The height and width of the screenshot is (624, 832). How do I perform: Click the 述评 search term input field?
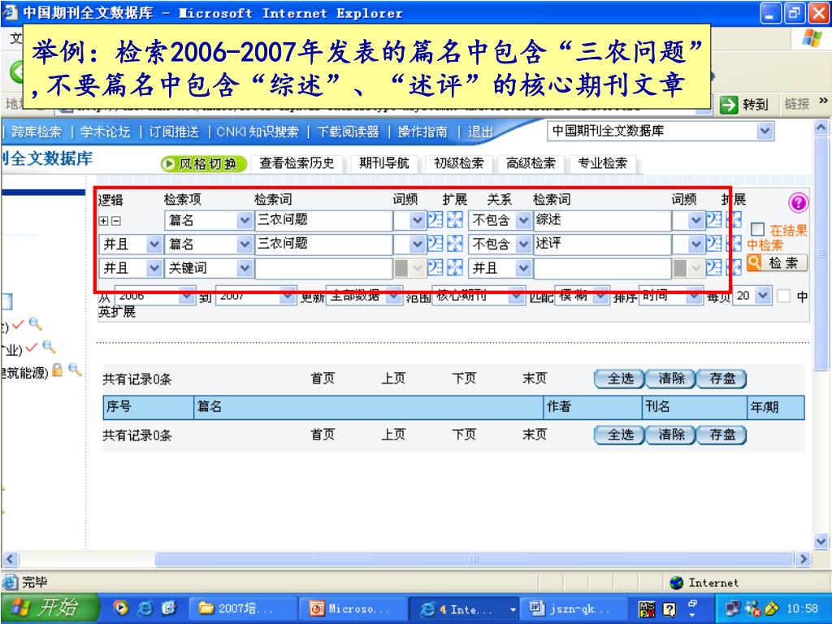(602, 244)
